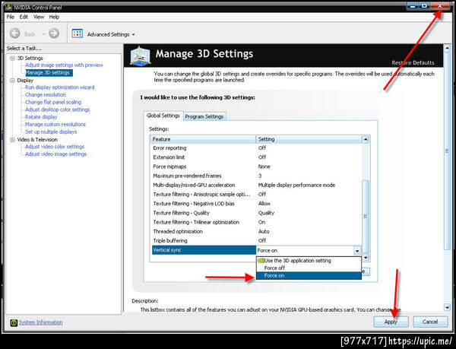Click the settings list scrollbar thumb

pos(366,217)
